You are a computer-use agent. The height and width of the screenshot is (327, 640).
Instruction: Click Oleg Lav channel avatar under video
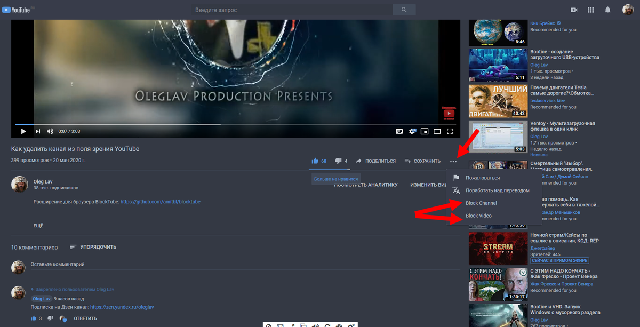[x=20, y=185]
